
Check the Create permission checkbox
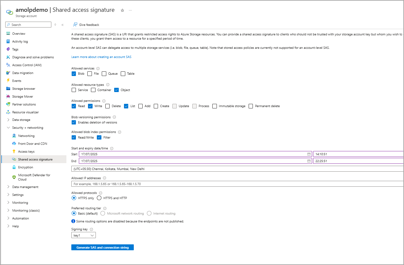(x=156, y=106)
